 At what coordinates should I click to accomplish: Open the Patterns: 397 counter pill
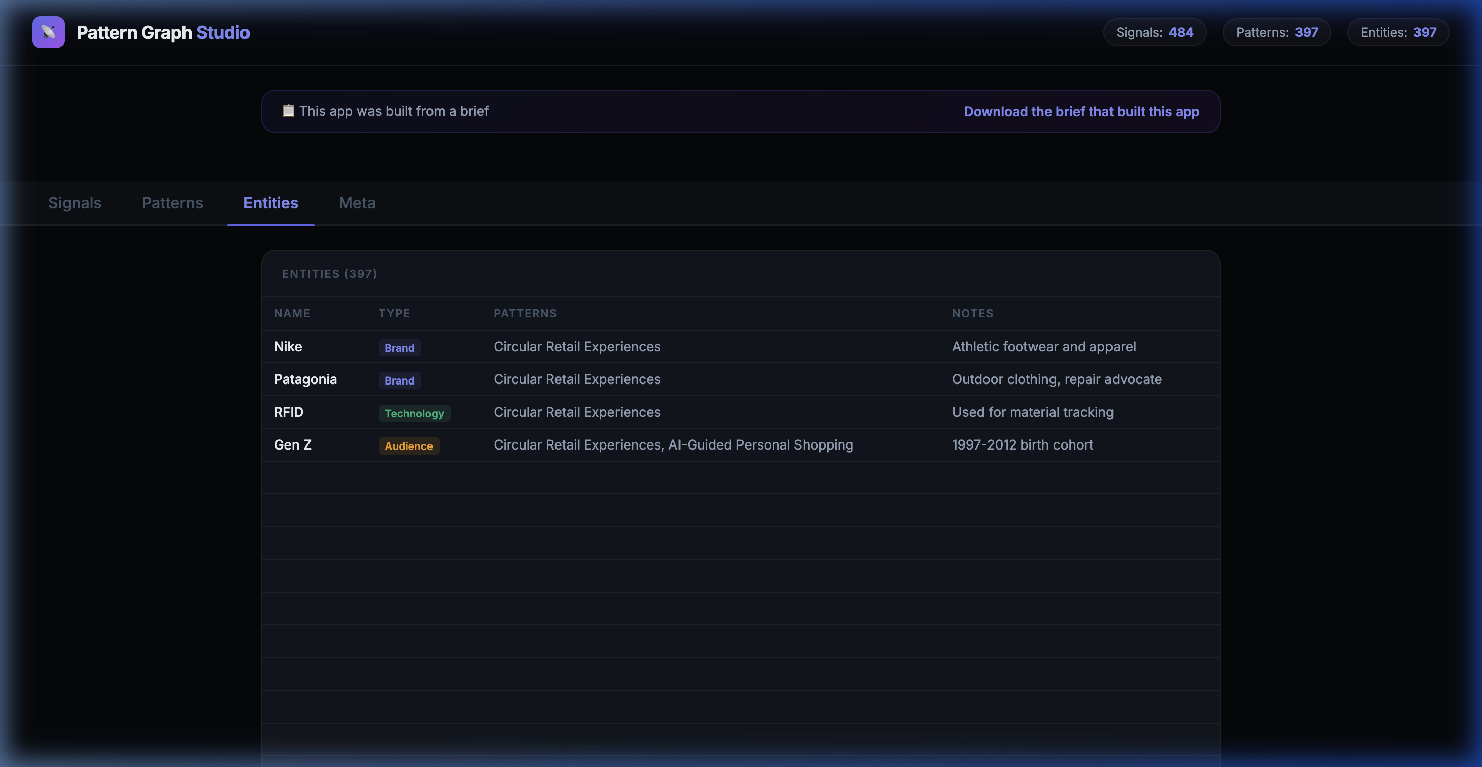click(1277, 32)
